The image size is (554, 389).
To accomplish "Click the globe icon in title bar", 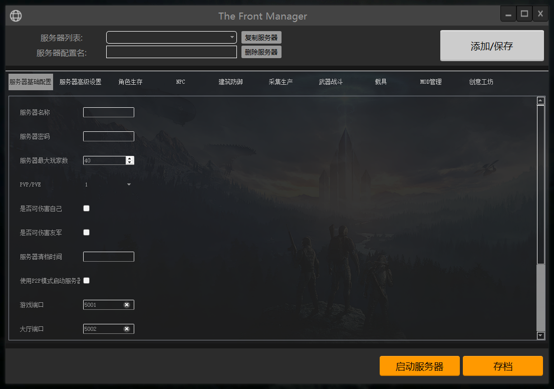I will click(16, 16).
